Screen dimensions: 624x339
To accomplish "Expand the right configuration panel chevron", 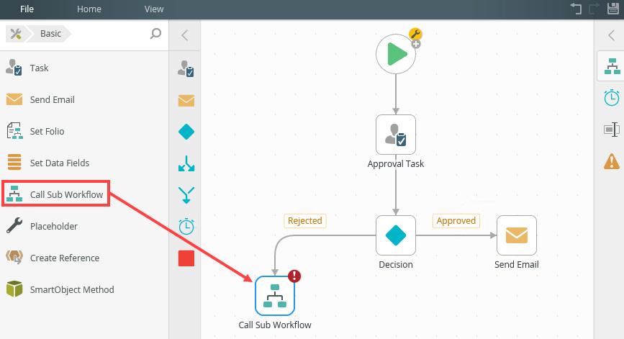I will [612, 35].
